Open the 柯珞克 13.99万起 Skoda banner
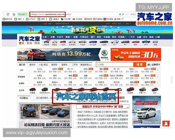The image size is (175, 140). [63, 55]
